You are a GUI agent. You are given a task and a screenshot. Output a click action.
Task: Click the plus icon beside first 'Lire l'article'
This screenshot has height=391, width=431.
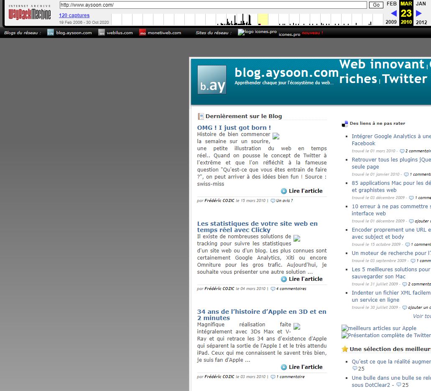pos(284,191)
